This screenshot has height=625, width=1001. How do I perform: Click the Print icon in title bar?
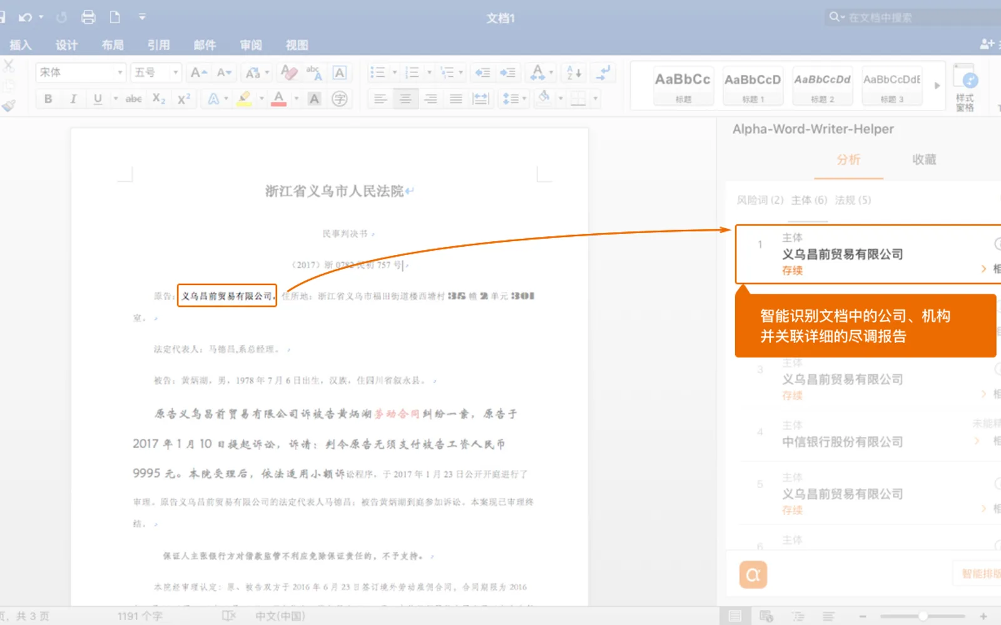(88, 17)
